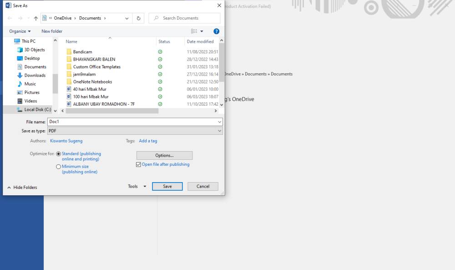Click Add a tag link
Image resolution: width=455 pixels, height=270 pixels.
pos(148,141)
